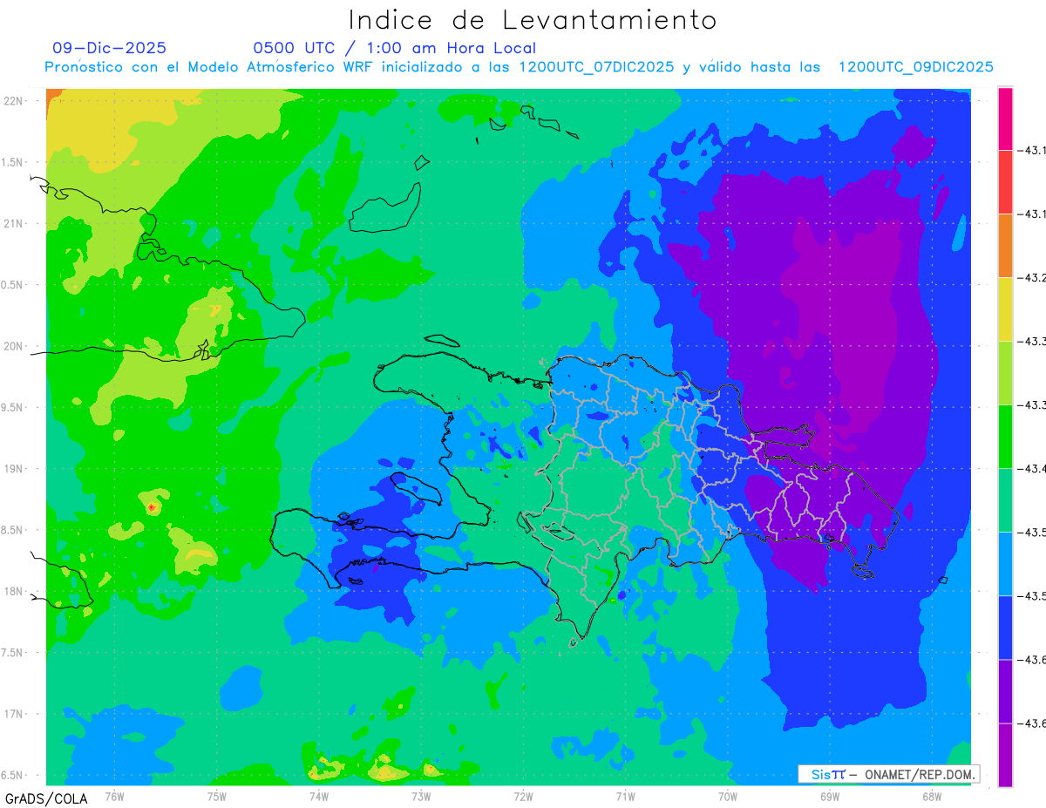Select the '09-Dic-2025' date text
Image resolution: width=1046 pixels, height=808 pixels.
click(x=109, y=48)
